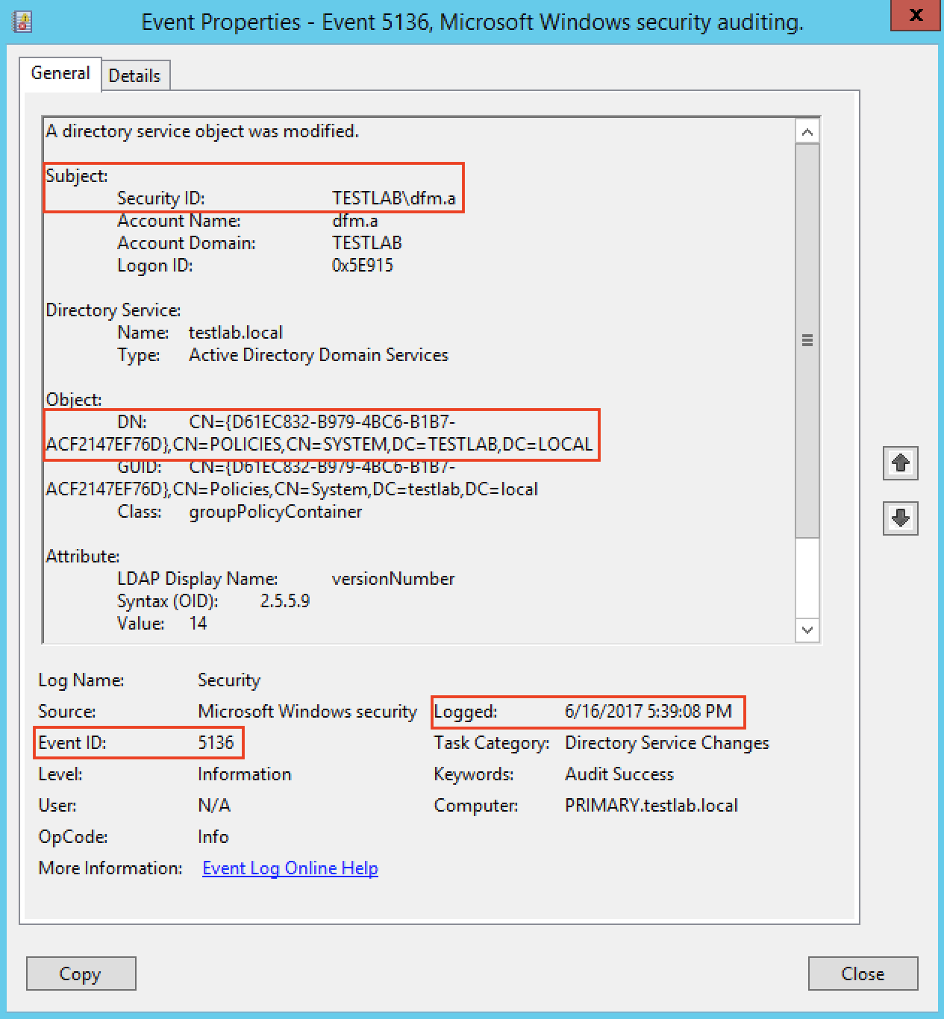Click the up arrow to view previous event
Screen dimensions: 944x1019
click(900, 463)
